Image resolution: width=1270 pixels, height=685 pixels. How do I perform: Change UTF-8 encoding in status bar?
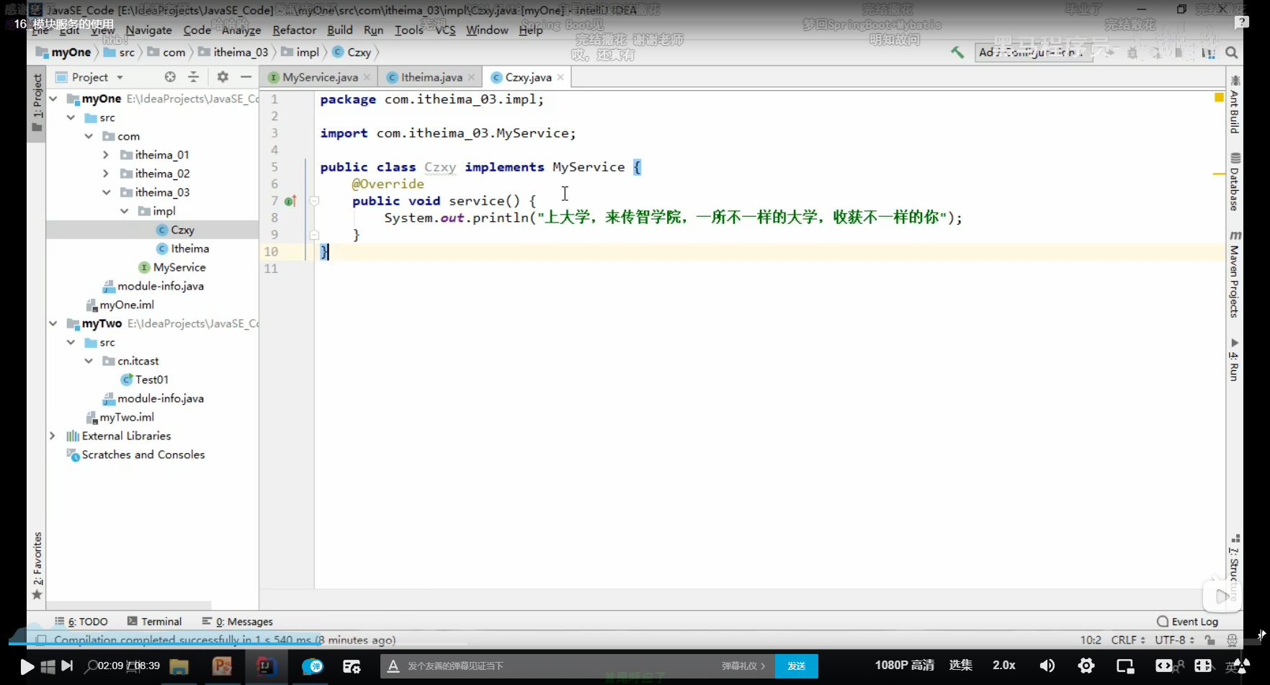(x=1175, y=640)
